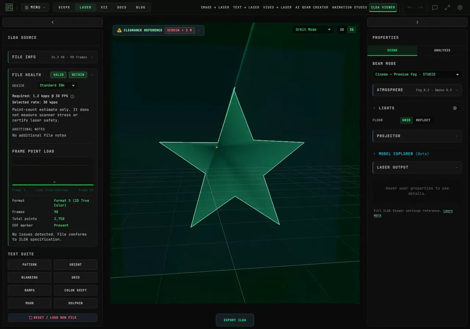Switch the viewport to 2D
470x329 pixels.
(342, 30)
